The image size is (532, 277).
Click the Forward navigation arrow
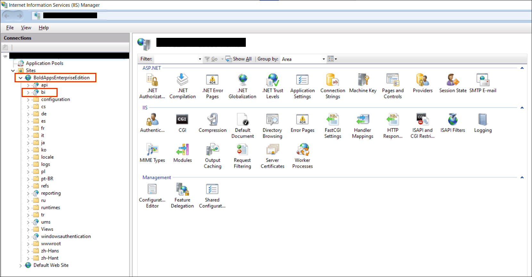point(20,15)
